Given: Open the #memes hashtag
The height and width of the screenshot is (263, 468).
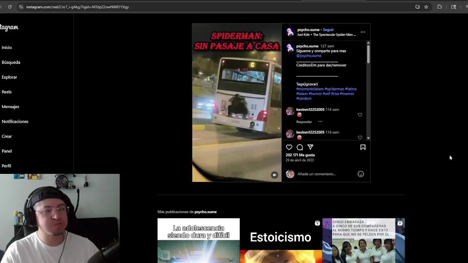Looking at the screenshot, I should point(347,94).
